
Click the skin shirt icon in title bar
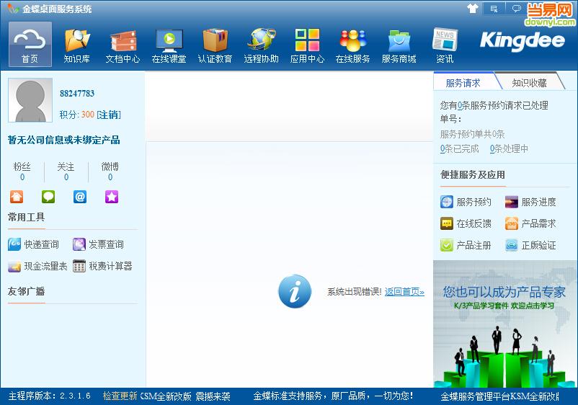click(473, 8)
